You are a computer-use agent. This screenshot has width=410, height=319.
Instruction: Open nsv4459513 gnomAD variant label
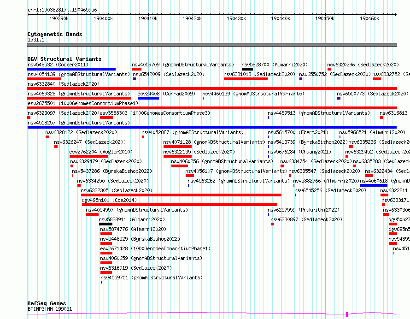coord(319,113)
